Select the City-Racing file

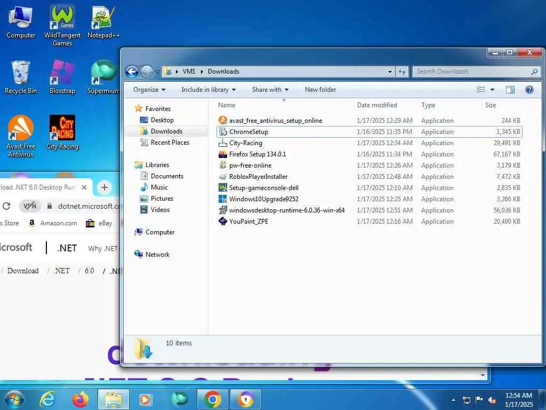(245, 143)
